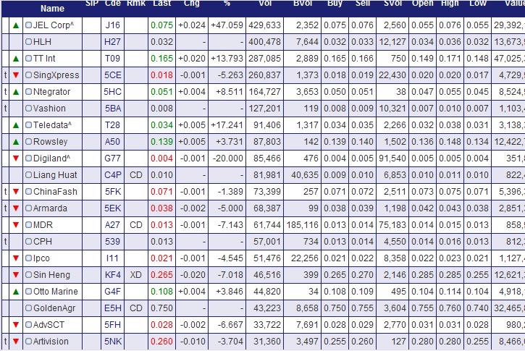Click sell volume 91,540 for Digiland
This screenshot has height=351, width=525.
[392, 158]
